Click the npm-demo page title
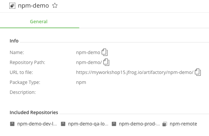The image size is (209, 136). click(x=33, y=6)
